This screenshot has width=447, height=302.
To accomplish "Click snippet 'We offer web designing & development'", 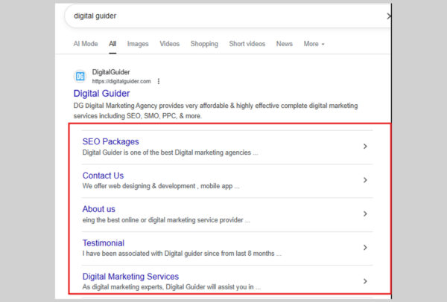I will [161, 186].
